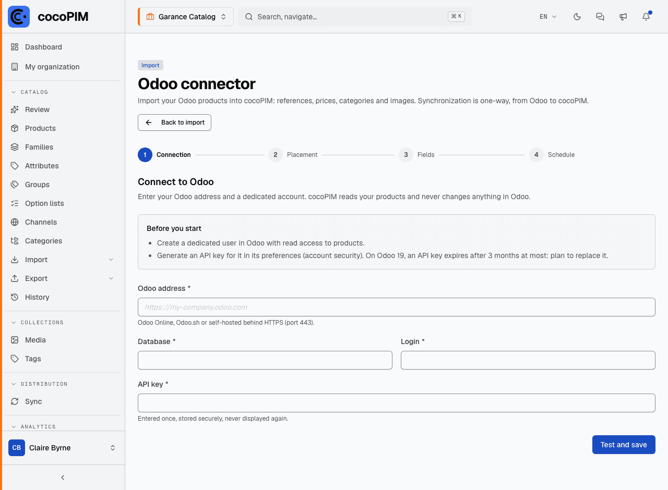This screenshot has height=490, width=668.
Task: Click the cocoPIM logo icon
Action: point(19,17)
